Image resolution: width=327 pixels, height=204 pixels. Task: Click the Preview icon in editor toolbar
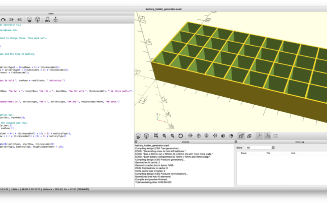[x=29, y=19]
